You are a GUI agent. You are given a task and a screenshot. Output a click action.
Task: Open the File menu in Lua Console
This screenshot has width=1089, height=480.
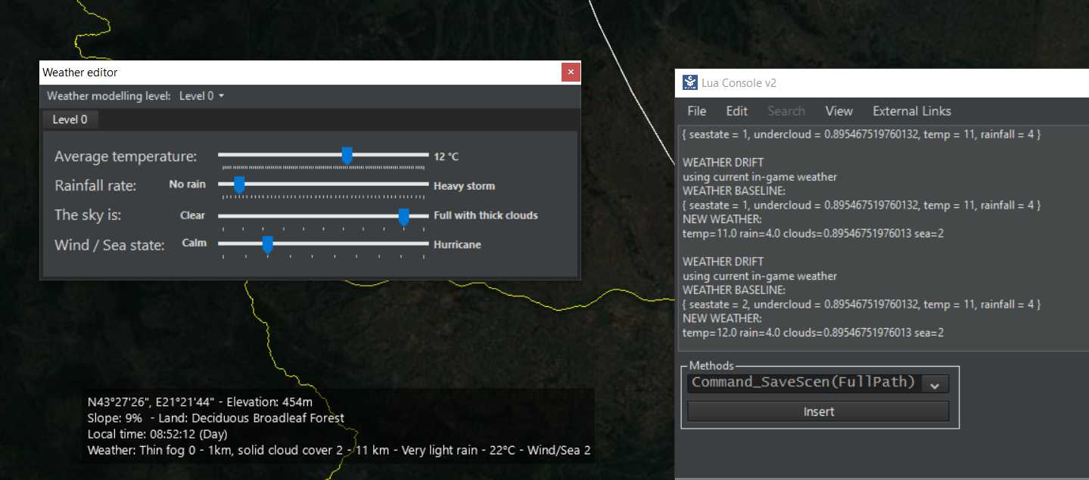coord(697,111)
